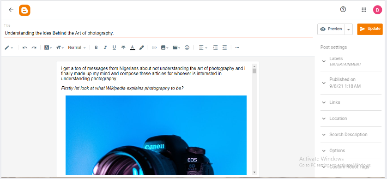Viewport: 387px width, 179px height.
Task: Open the Google apps grid
Action: (364, 10)
